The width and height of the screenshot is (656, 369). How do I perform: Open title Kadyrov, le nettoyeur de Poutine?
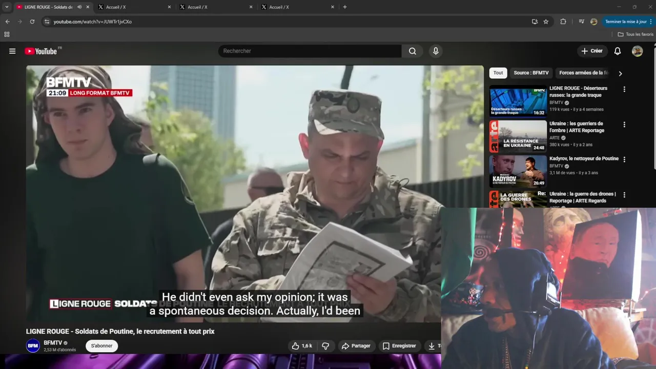[x=584, y=158]
